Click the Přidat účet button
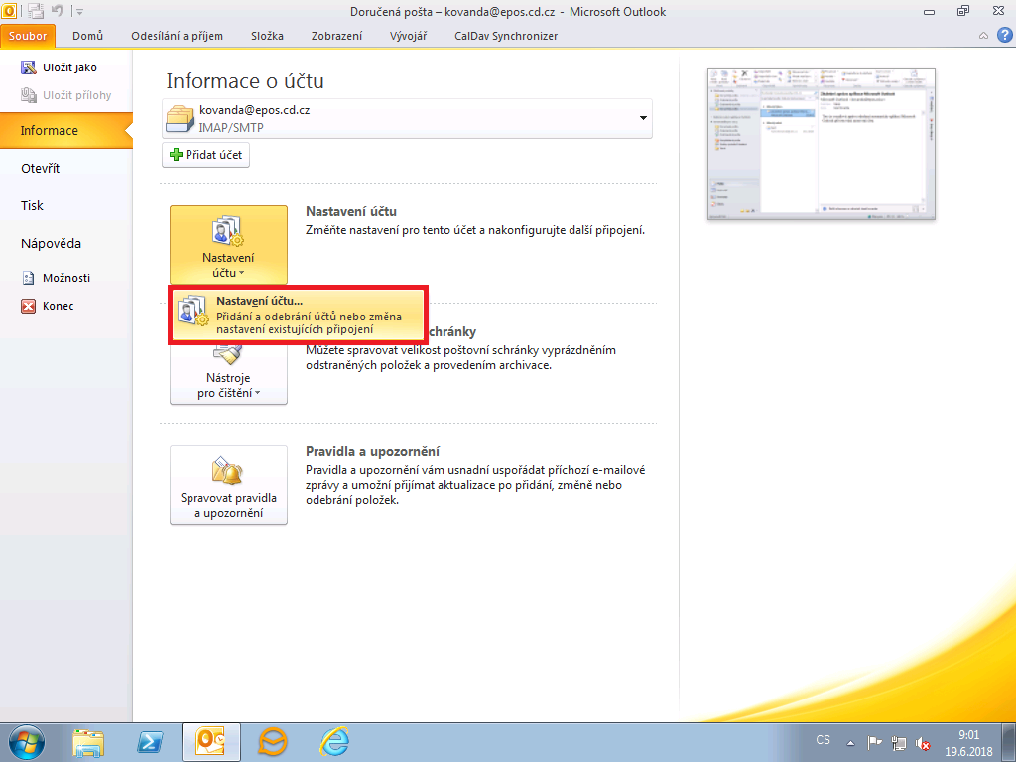This screenshot has width=1016, height=762. (205, 155)
